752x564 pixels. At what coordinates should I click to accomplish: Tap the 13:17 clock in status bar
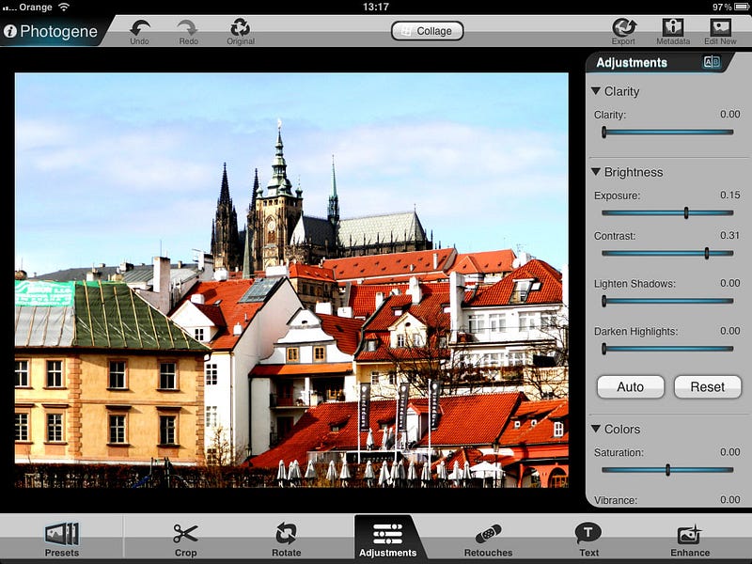click(375, 7)
